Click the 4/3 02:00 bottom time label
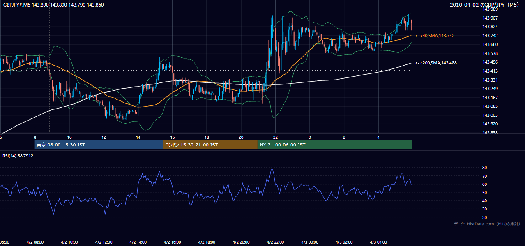Image resolution: width=525 pixels, height=246 pixels. pos(344,242)
